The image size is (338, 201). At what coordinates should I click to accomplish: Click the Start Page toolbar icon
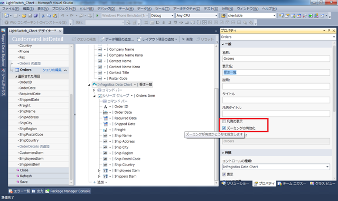(x=311, y=16)
